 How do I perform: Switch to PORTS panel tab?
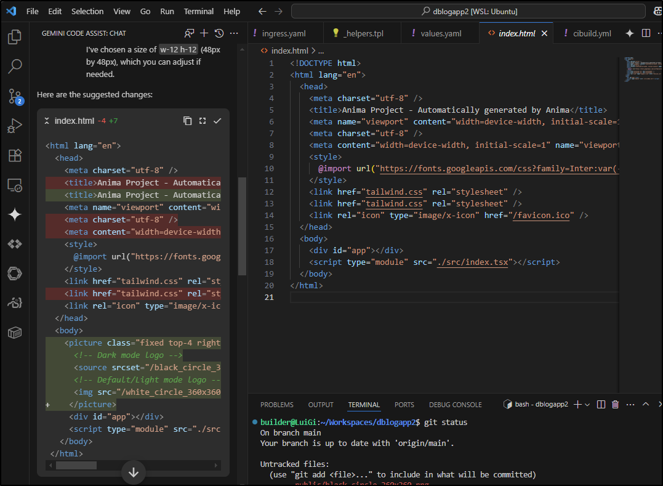point(404,405)
